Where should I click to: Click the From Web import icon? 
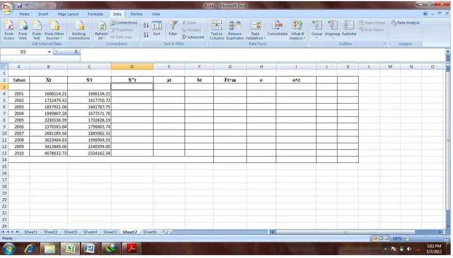23,30
